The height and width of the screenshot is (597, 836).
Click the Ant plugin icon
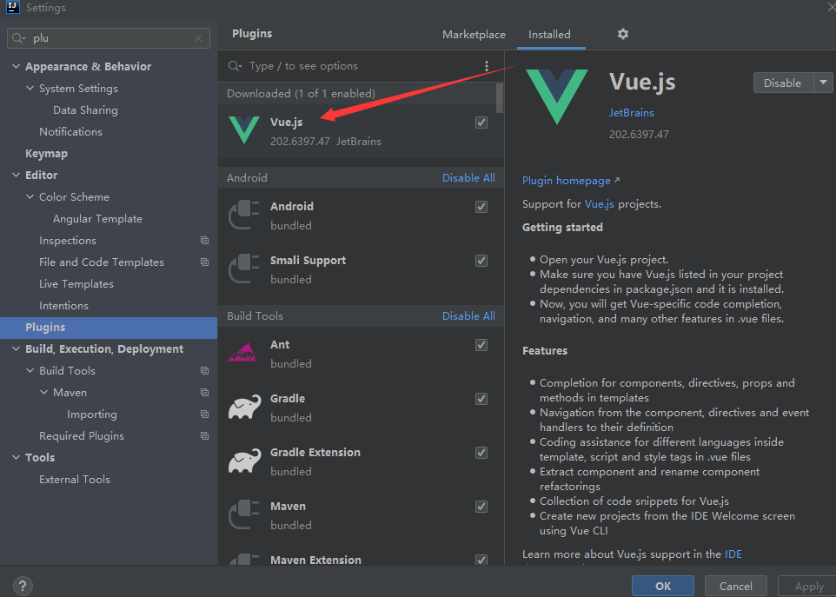point(244,353)
